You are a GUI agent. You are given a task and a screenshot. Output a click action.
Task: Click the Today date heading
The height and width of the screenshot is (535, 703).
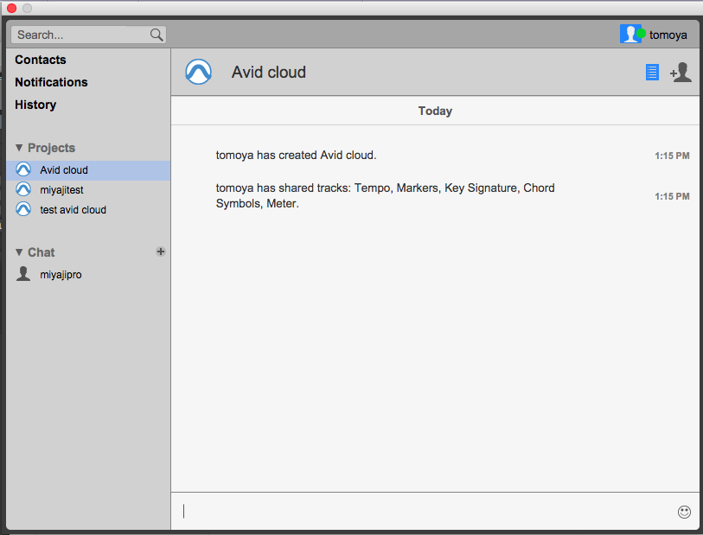coord(435,111)
